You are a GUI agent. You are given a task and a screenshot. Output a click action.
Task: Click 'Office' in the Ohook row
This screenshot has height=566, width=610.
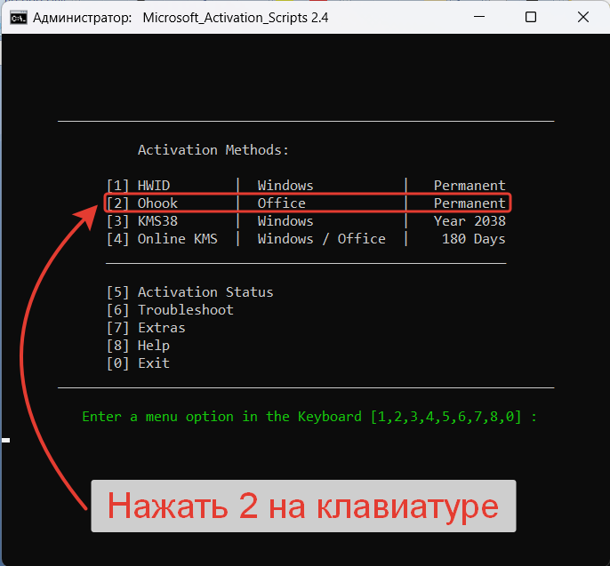281,203
